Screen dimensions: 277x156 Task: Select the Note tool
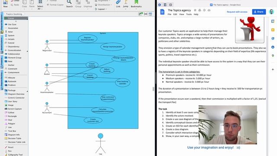[10, 62]
